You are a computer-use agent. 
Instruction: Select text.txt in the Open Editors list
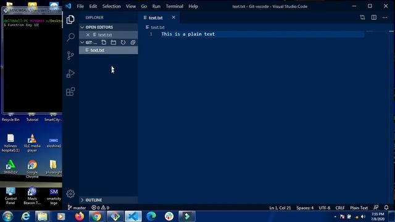click(x=109, y=35)
